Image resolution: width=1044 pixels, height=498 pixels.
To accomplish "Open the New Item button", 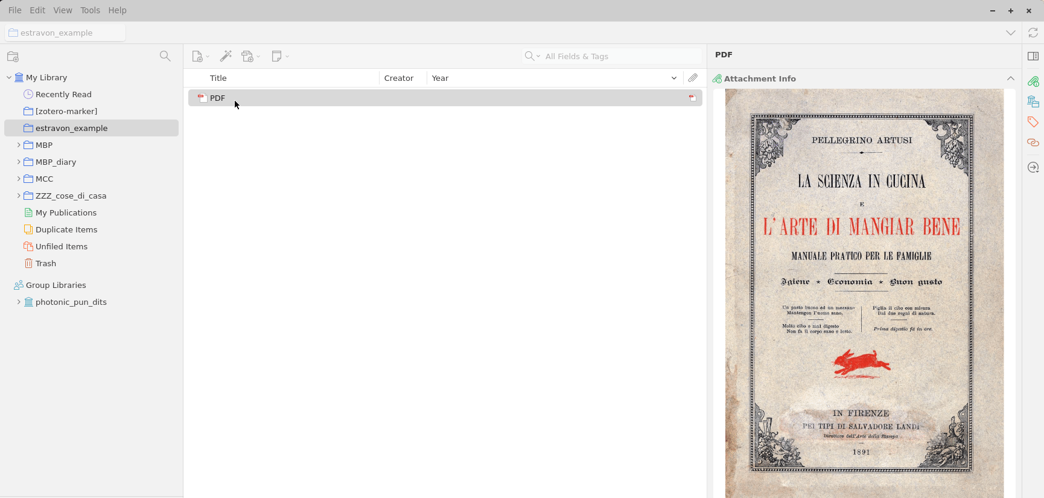I will click(x=200, y=56).
